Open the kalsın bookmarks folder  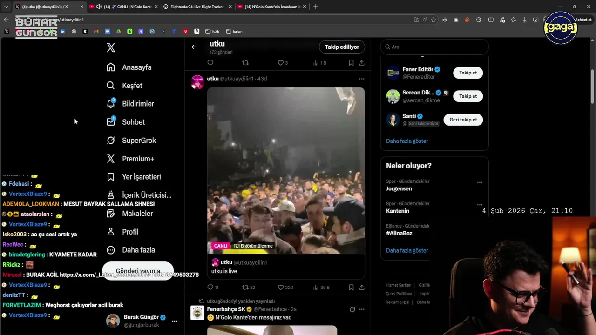pyautogui.click(x=234, y=32)
